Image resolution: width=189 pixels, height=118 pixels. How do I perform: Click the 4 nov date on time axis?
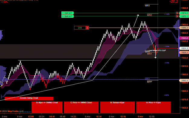[20, 116]
